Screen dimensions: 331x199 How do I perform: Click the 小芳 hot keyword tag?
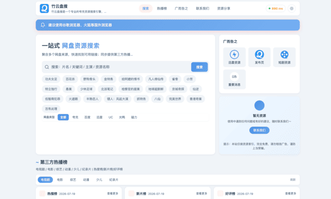[x=189, y=79]
